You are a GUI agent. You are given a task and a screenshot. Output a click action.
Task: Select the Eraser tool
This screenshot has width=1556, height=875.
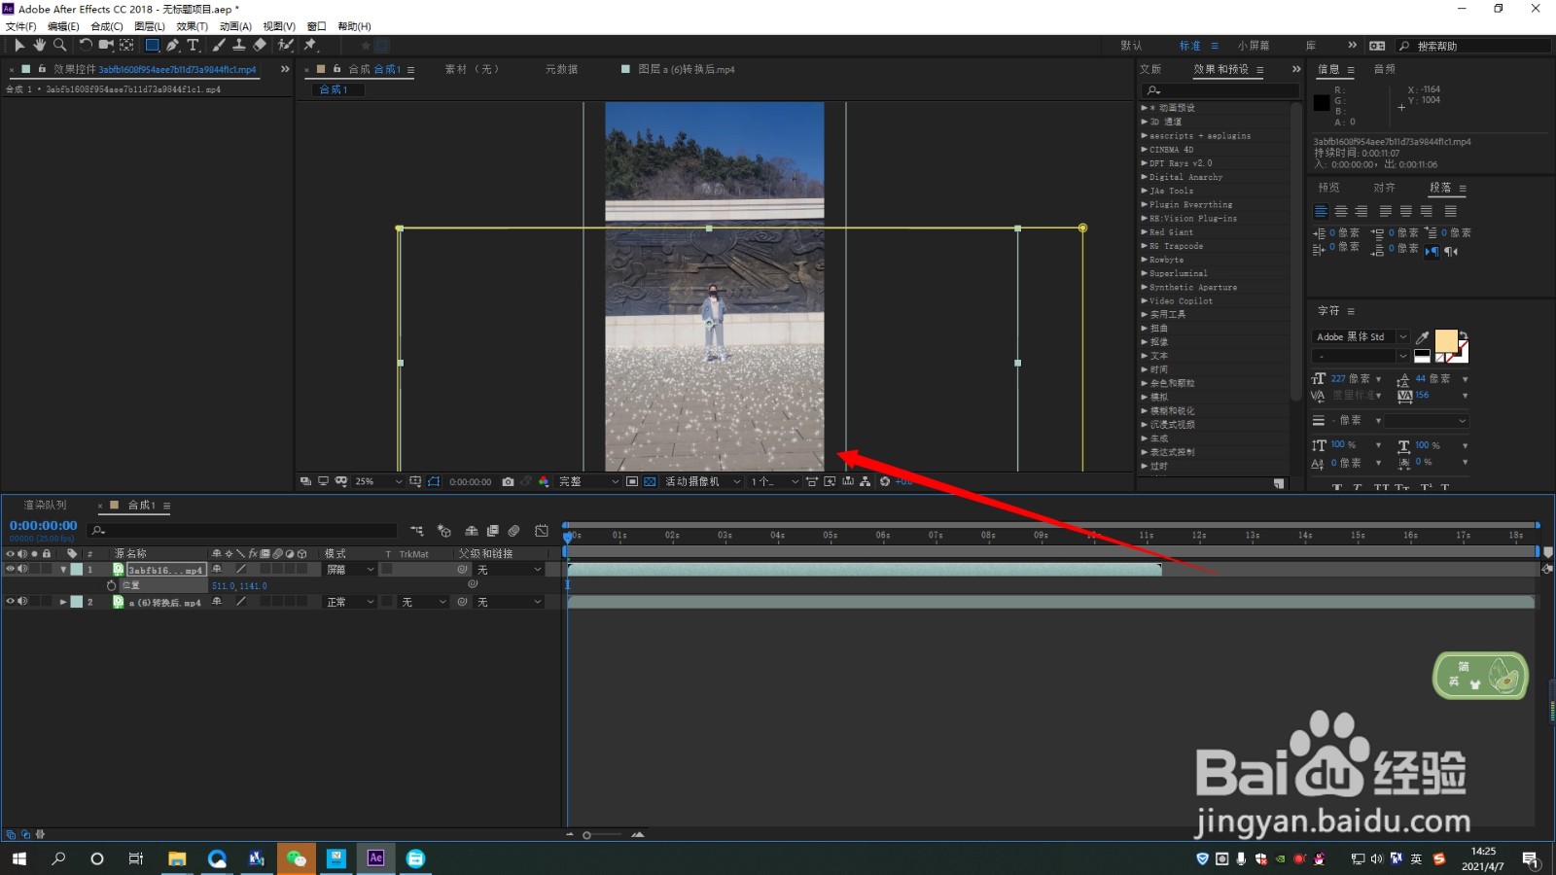pyautogui.click(x=260, y=45)
